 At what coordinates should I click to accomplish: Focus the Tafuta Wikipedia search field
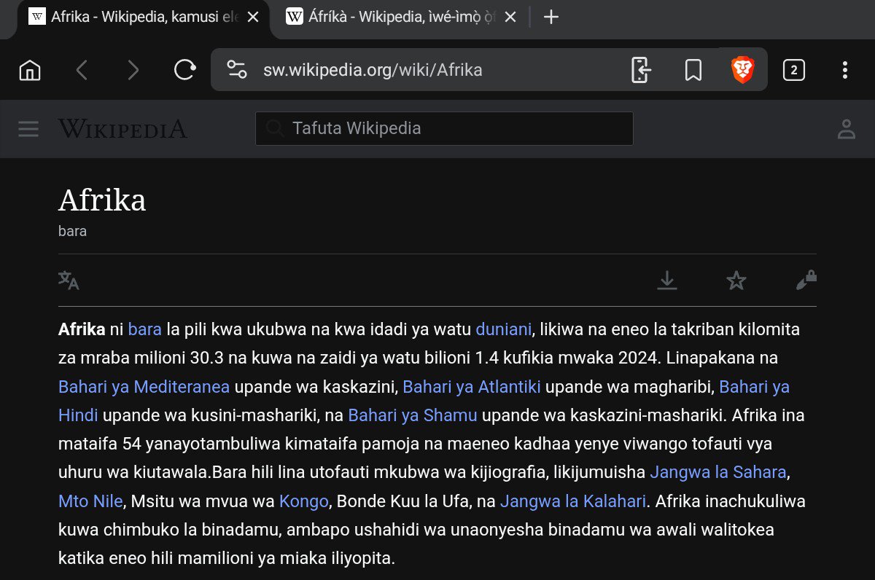point(444,128)
